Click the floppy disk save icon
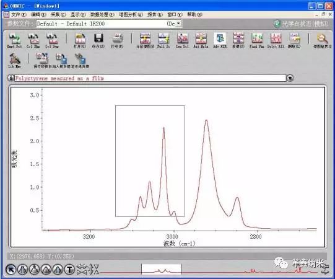 click(98, 41)
